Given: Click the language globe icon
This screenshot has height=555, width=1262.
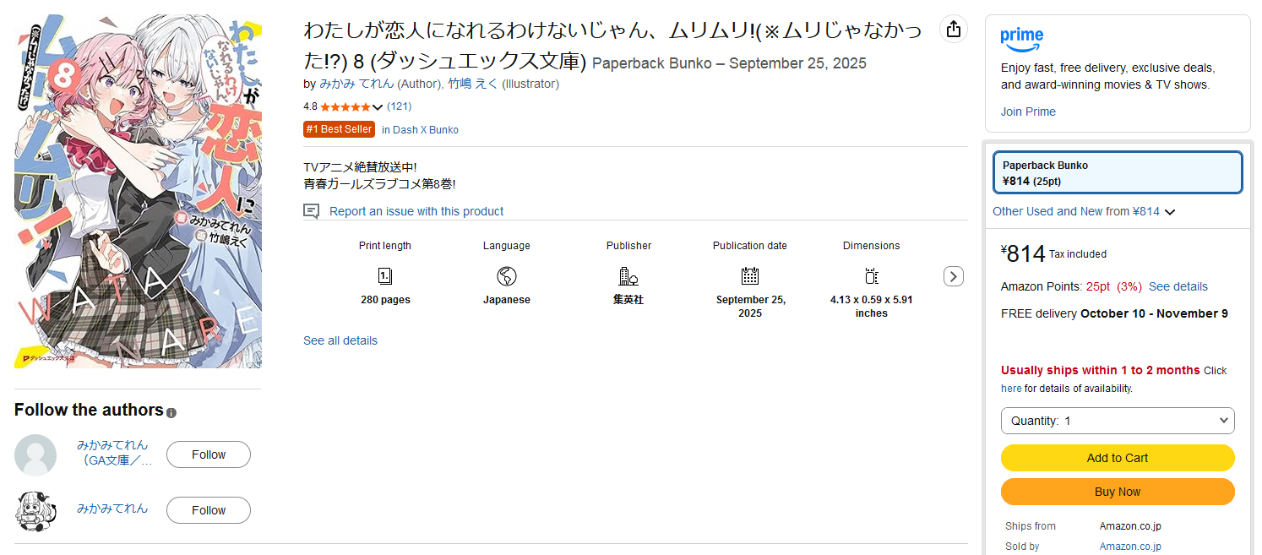Looking at the screenshot, I should click(507, 276).
